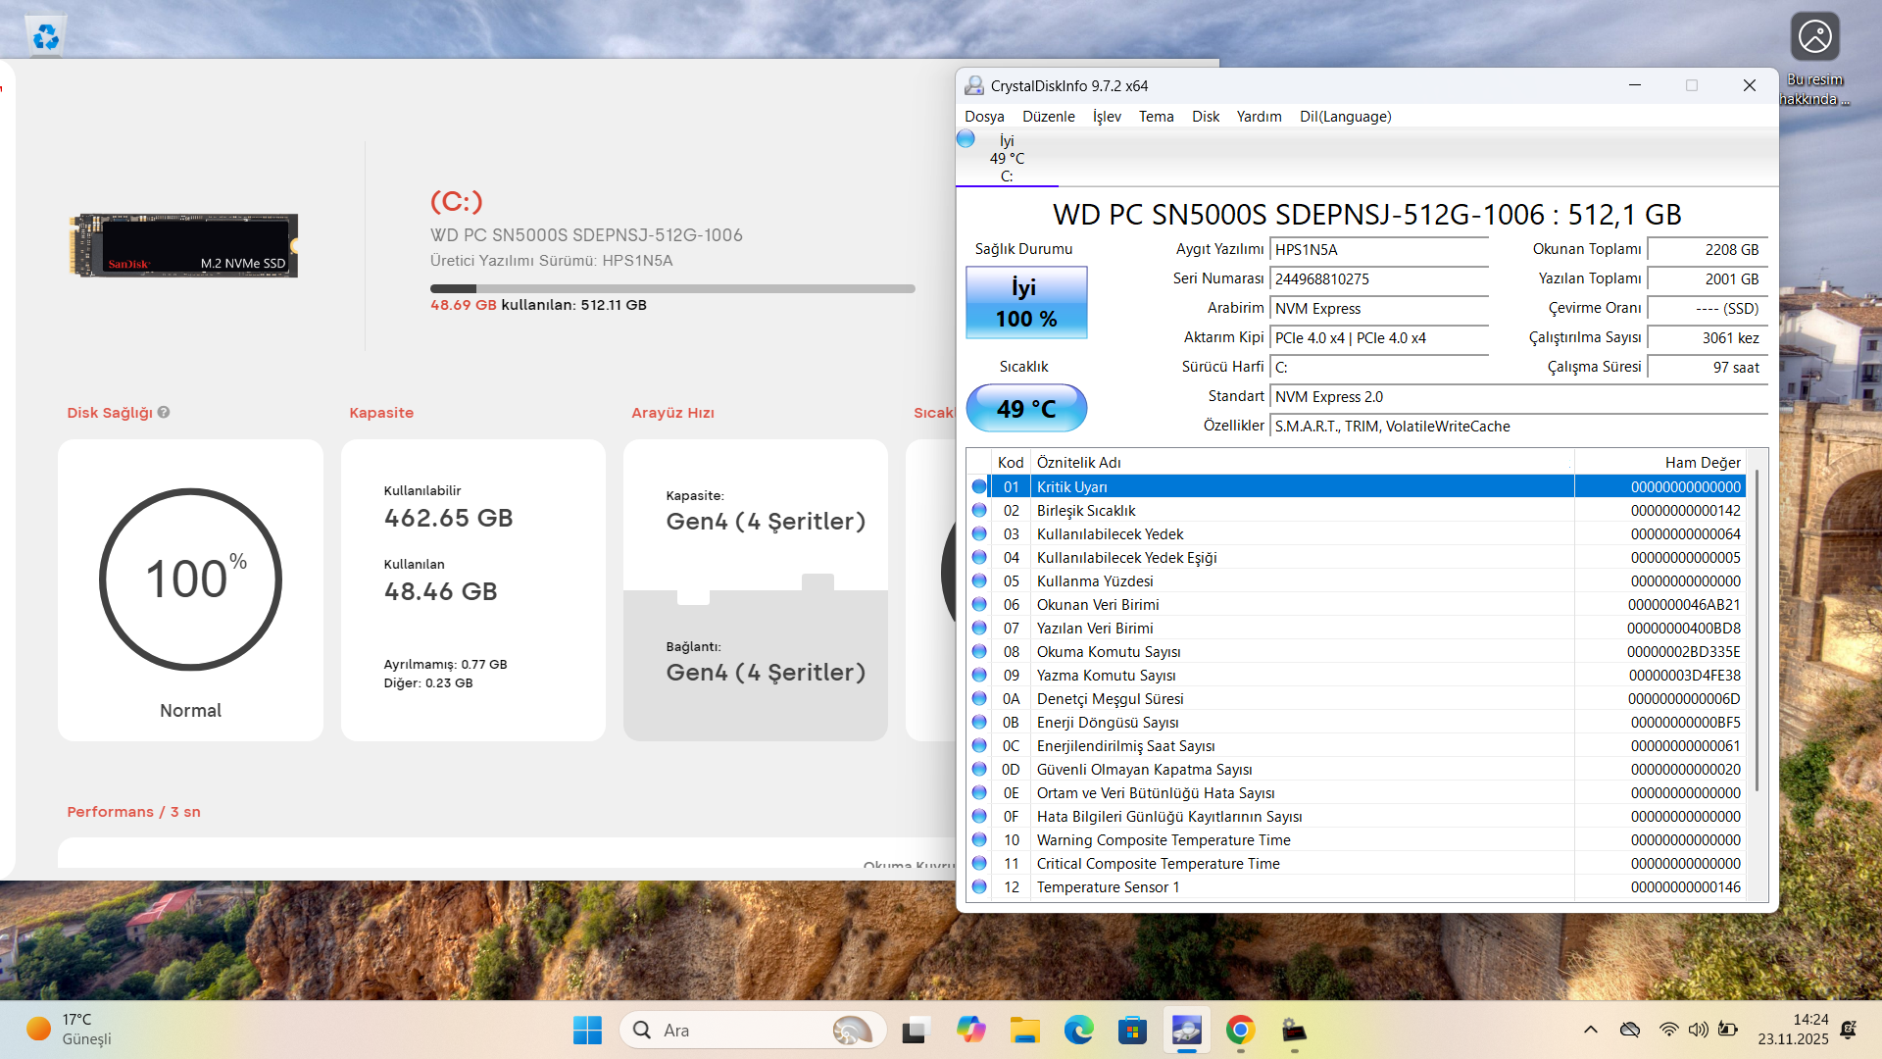The width and height of the screenshot is (1882, 1059).
Task: Open the Dil(Language) menu
Action: coord(1345,117)
